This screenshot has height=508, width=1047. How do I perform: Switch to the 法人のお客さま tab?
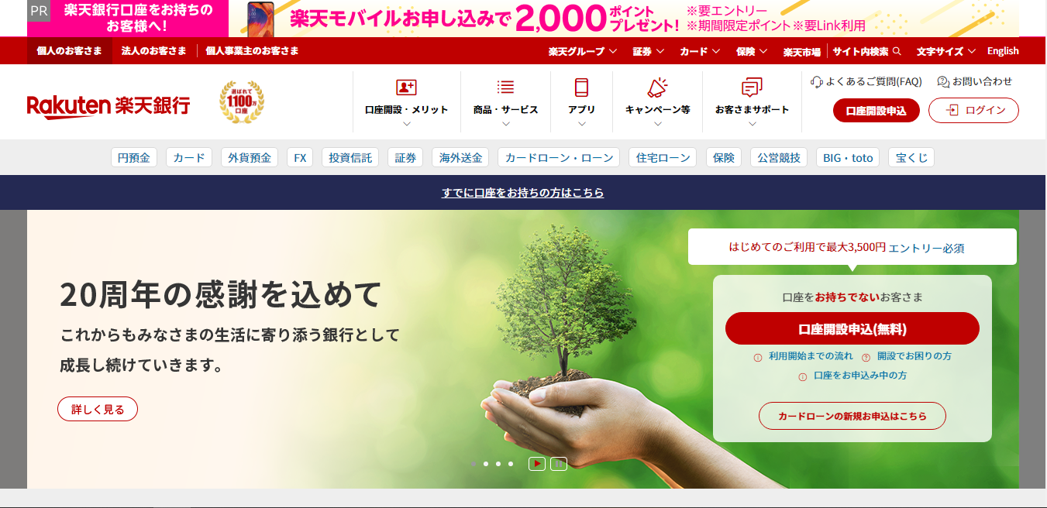pos(155,50)
